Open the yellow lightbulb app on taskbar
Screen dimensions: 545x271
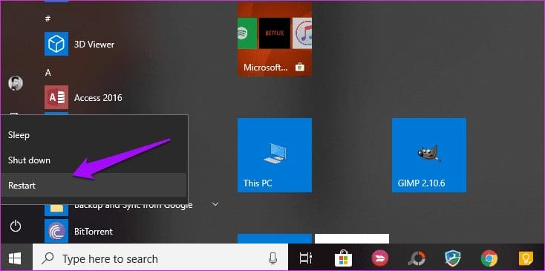pos(526,258)
